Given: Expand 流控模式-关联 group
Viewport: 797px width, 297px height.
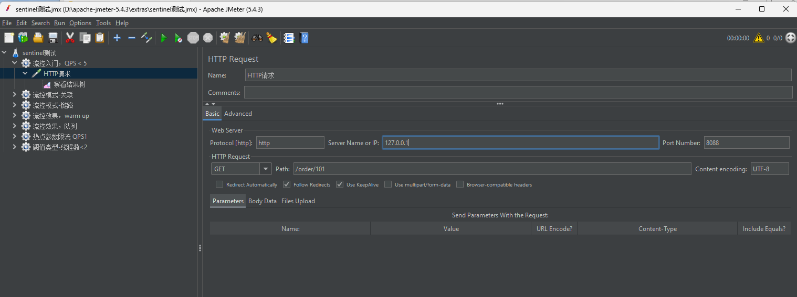Looking at the screenshot, I should (x=15, y=94).
